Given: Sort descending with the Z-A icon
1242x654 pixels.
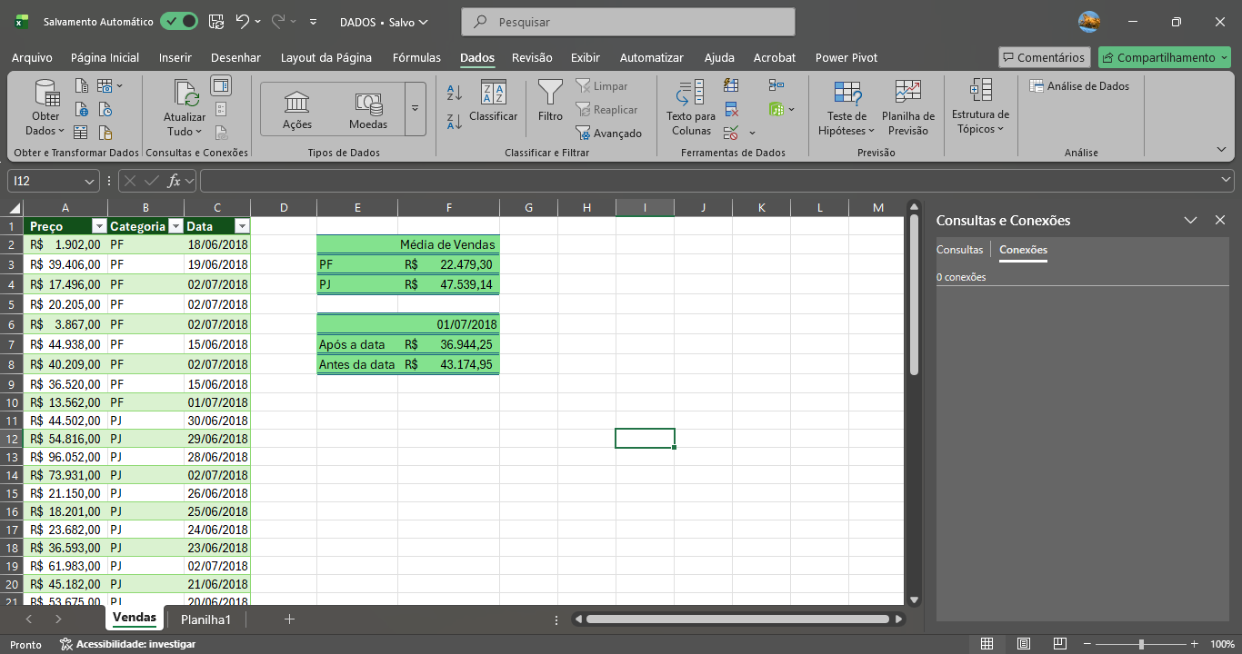Looking at the screenshot, I should coord(455,121).
